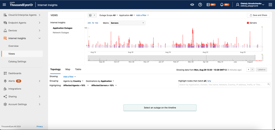Select Network Outages view
Viewport: 275px width, 130px height.
(x=61, y=33)
